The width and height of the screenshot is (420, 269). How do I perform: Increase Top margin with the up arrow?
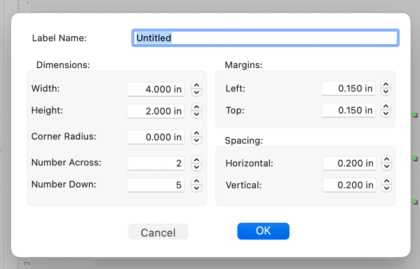pos(386,107)
